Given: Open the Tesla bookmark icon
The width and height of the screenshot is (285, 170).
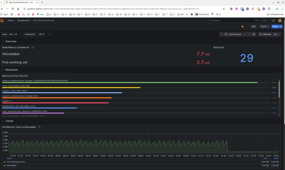Looking at the screenshot, I should point(212,14).
